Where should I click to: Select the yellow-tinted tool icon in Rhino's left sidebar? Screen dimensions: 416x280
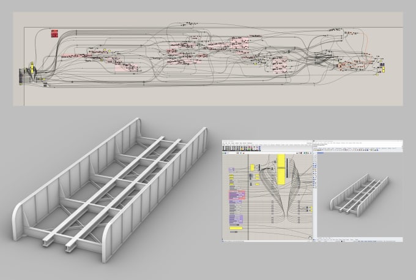314,170
